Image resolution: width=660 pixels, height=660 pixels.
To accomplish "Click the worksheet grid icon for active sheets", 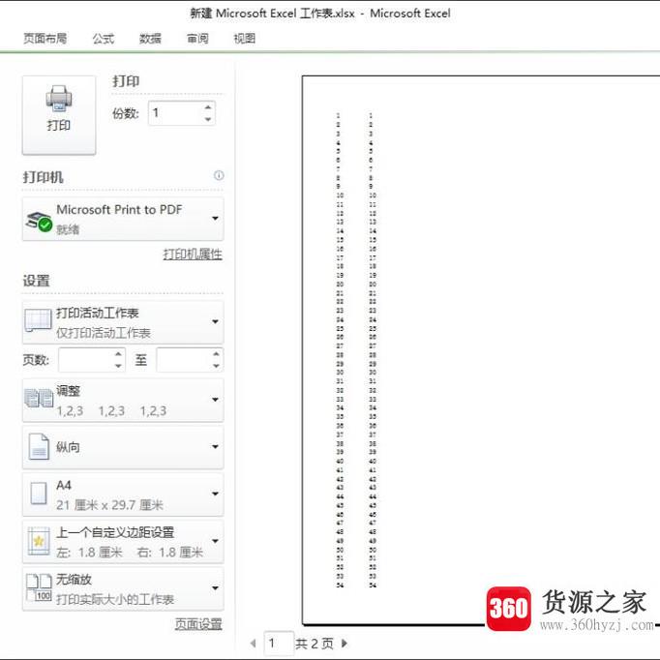I will (x=38, y=321).
